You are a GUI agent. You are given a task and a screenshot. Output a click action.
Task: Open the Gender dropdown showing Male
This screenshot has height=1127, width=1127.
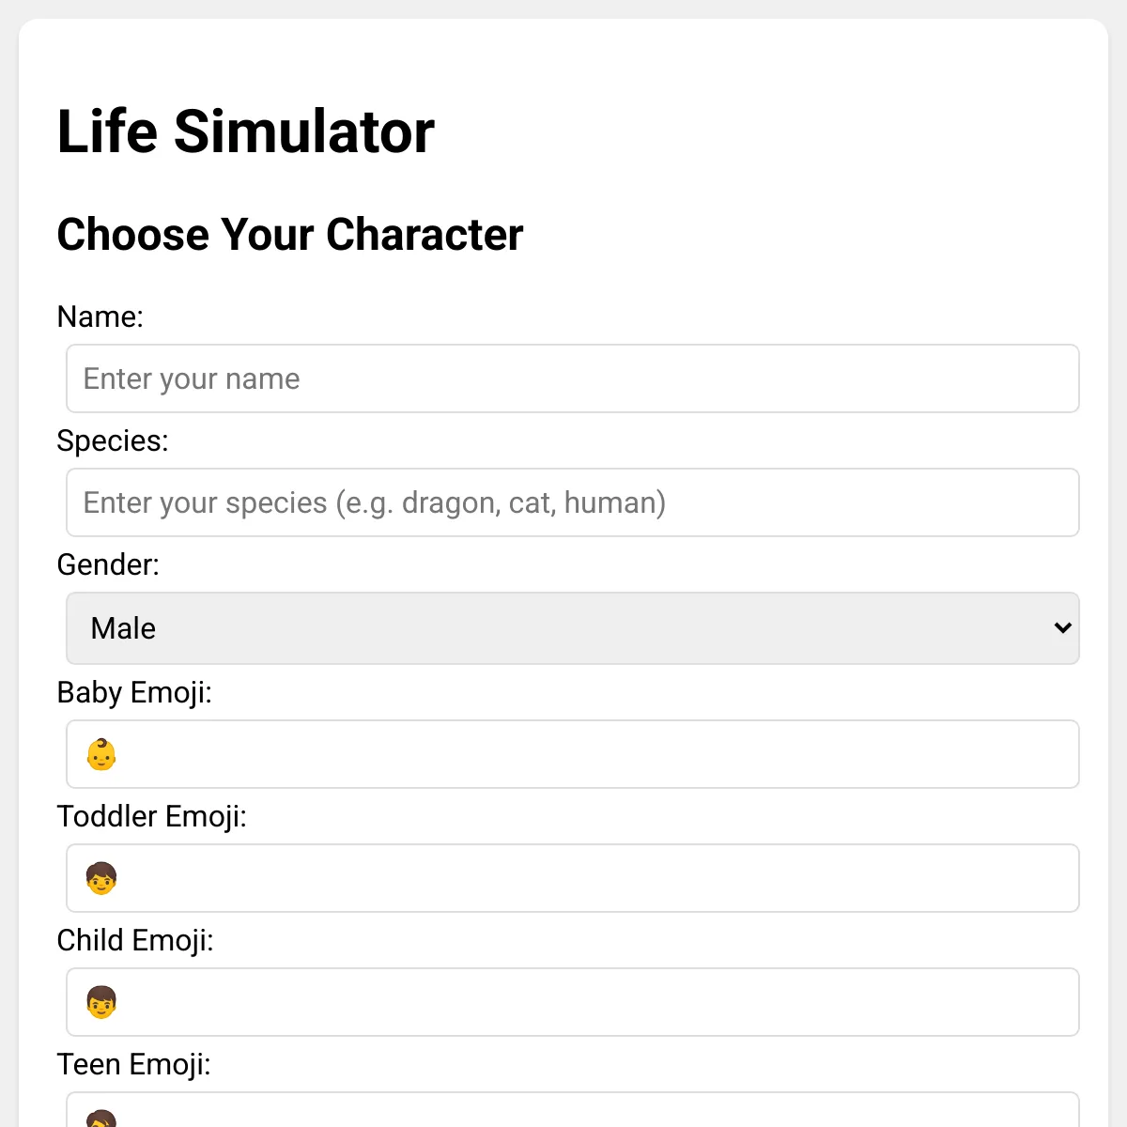573,628
